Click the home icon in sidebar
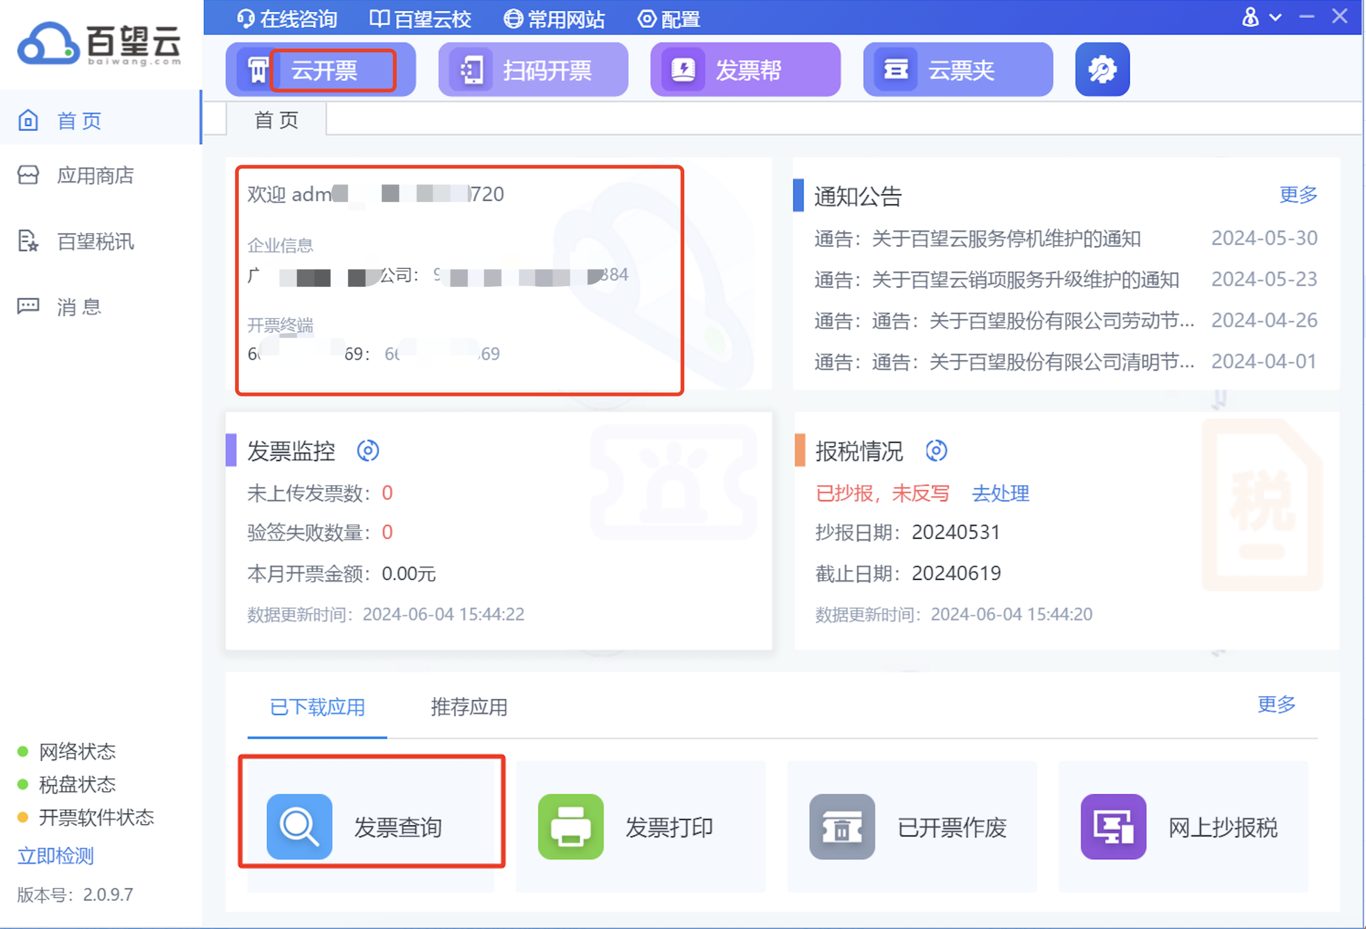The width and height of the screenshot is (1366, 929). point(28,120)
